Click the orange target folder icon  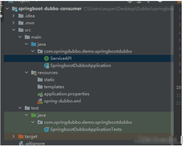21,136
